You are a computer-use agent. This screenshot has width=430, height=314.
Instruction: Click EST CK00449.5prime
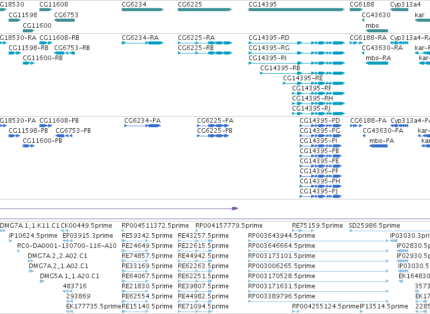[86, 226]
